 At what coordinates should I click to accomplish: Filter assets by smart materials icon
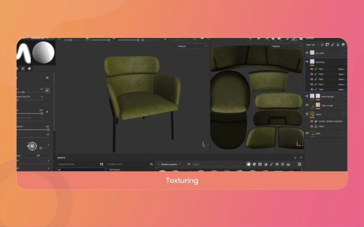(x=254, y=164)
